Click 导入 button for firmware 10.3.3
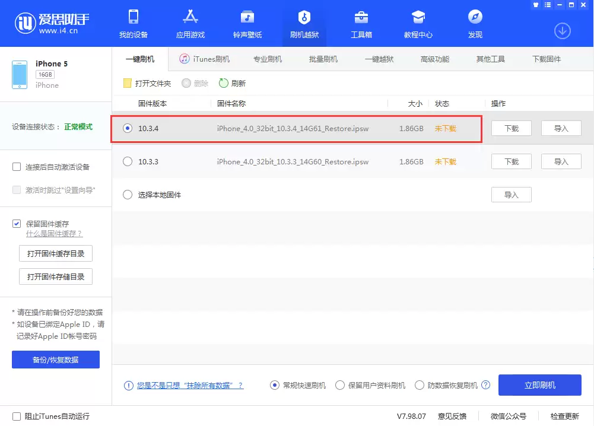The image size is (594, 426). click(x=561, y=162)
